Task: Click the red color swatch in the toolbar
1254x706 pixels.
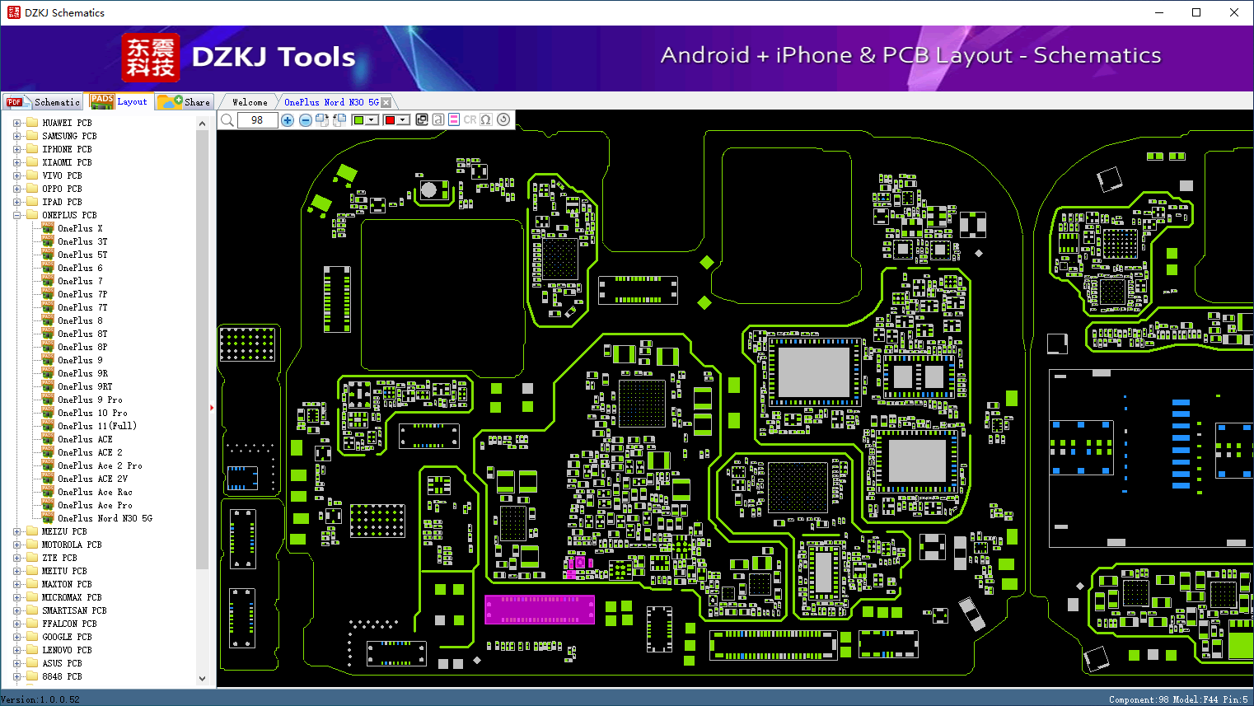Action: pos(390,120)
